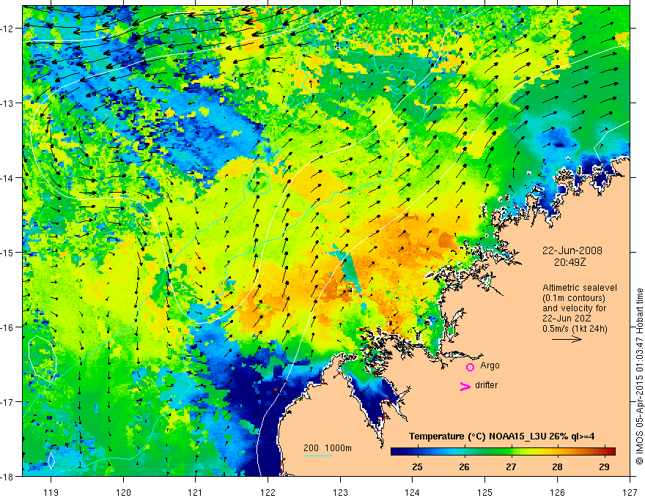Click the latitude label -13
The width and height of the screenshot is (645, 498).
click(7, 103)
